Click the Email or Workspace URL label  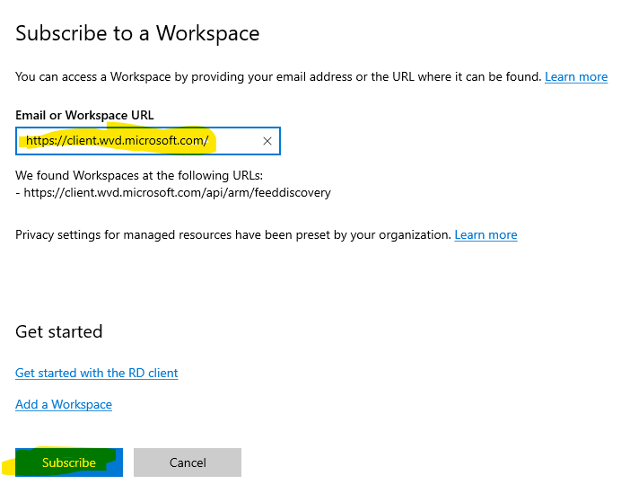point(84,115)
